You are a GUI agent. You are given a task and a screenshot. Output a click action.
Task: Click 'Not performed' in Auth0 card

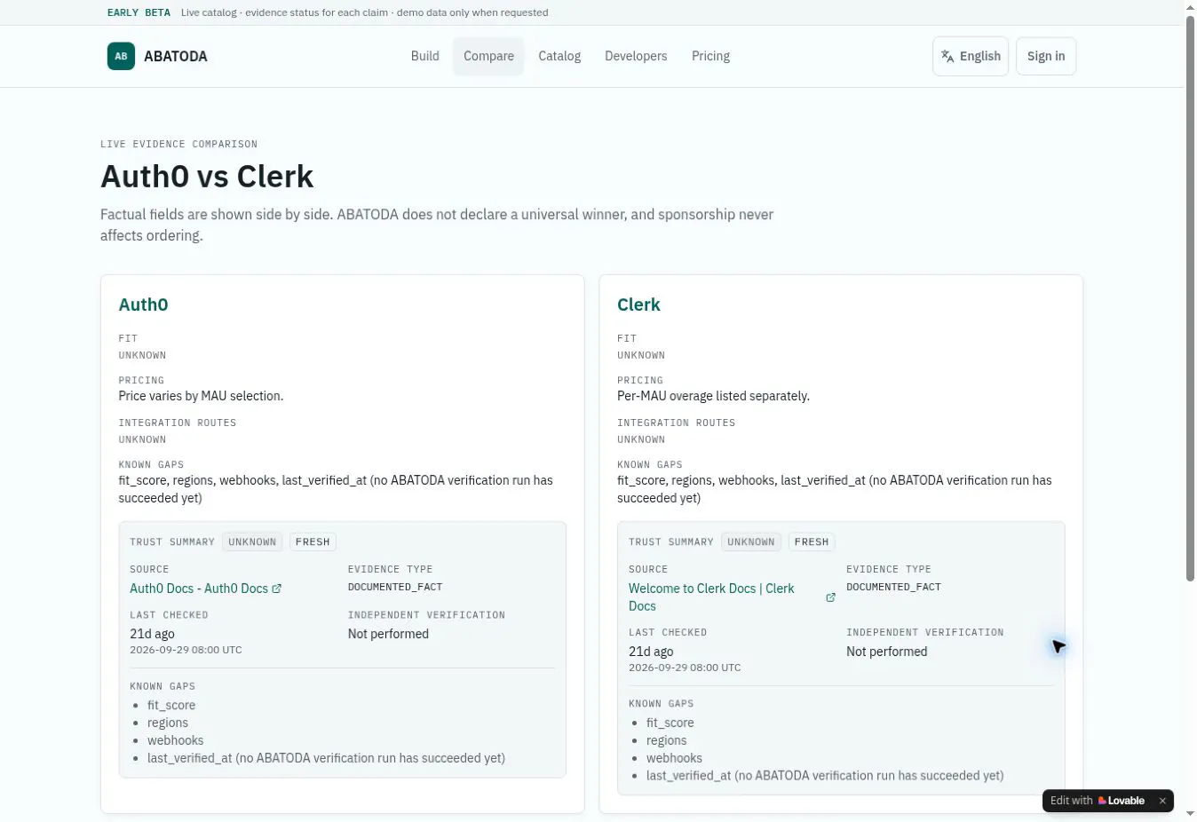tap(388, 634)
